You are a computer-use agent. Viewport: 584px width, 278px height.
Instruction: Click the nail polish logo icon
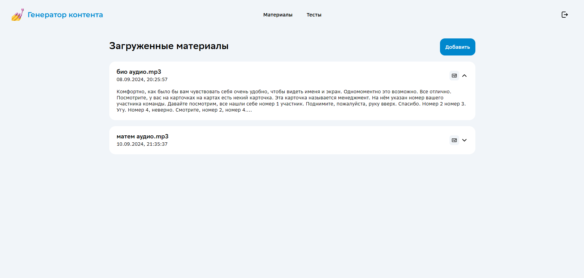18,15
